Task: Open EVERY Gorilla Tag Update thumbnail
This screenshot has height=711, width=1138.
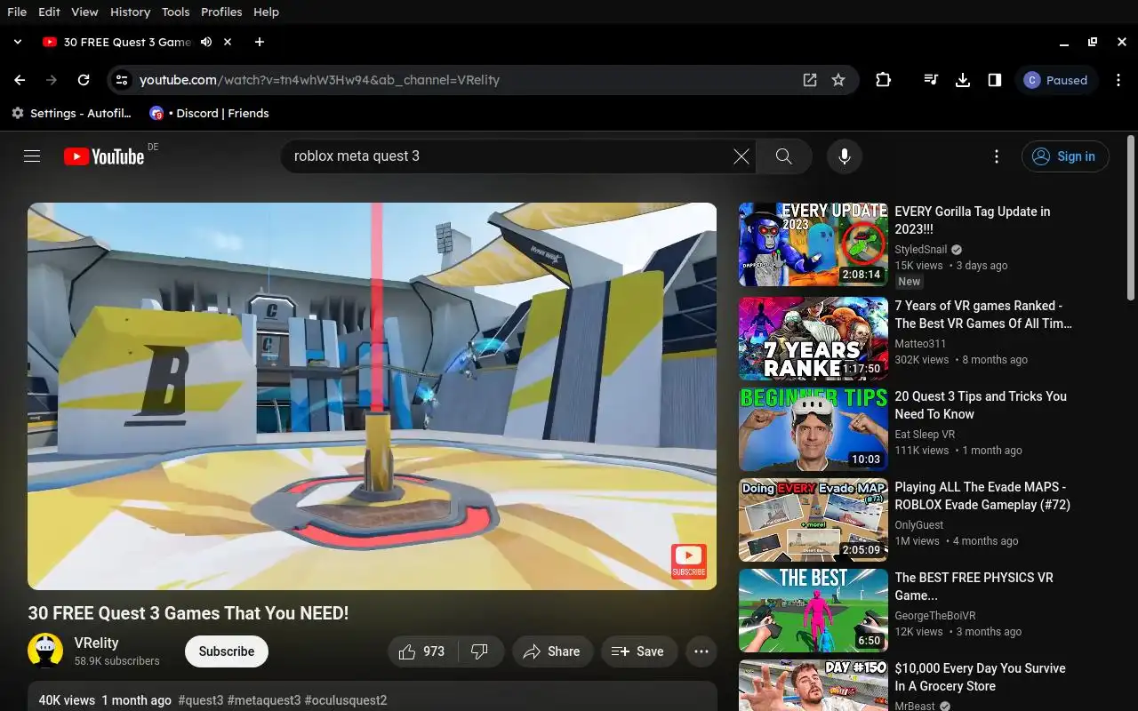Action: click(813, 244)
